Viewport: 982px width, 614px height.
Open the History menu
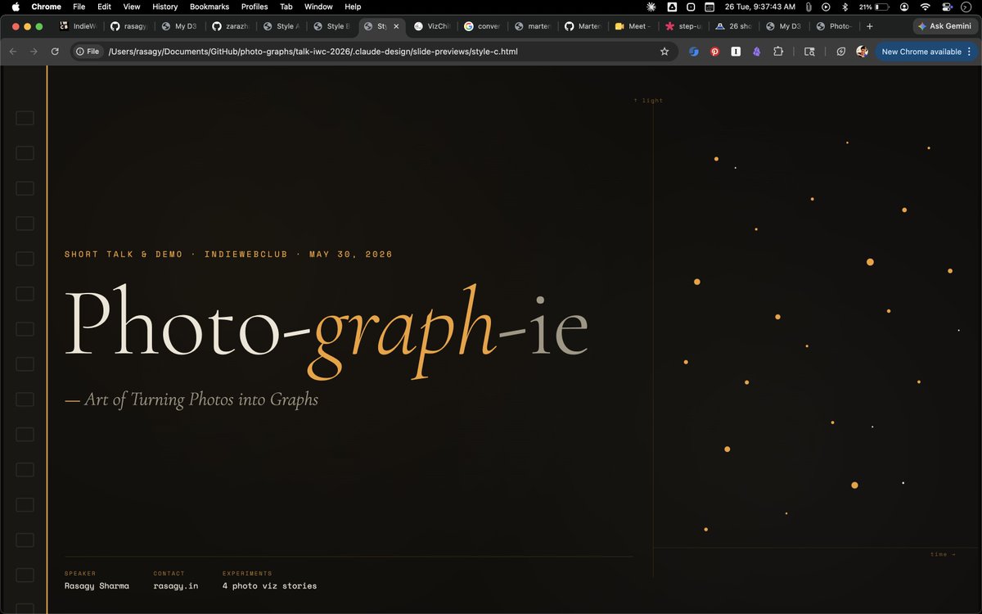[165, 7]
